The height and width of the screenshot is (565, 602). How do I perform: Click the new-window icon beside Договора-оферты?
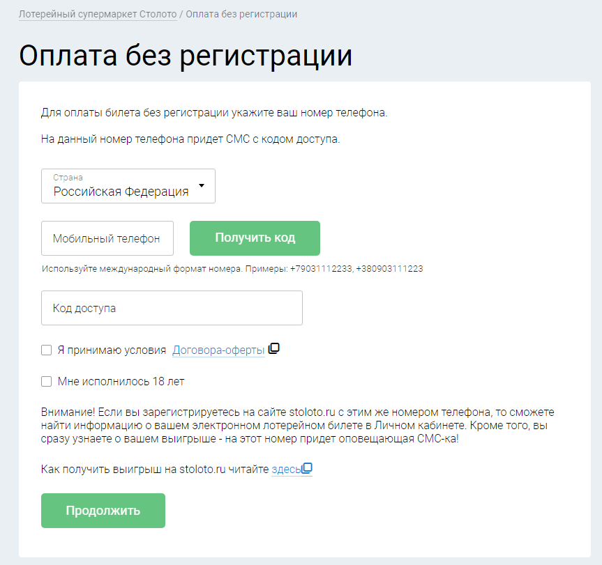coord(274,349)
